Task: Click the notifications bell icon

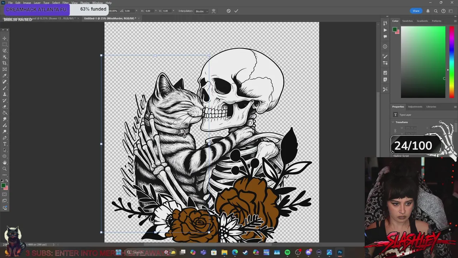Action: click(x=428, y=11)
